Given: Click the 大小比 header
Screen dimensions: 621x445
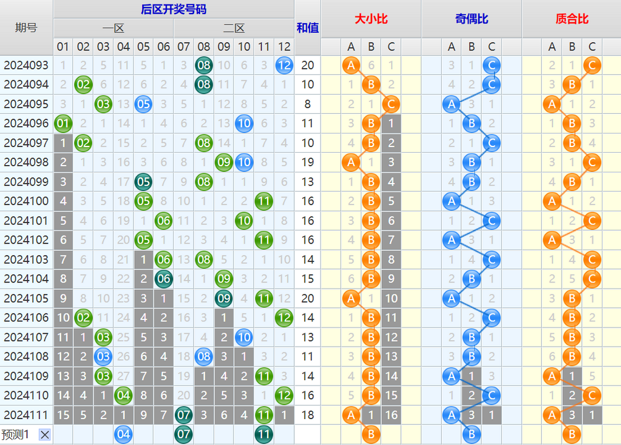Looking at the screenshot, I should point(371,19).
